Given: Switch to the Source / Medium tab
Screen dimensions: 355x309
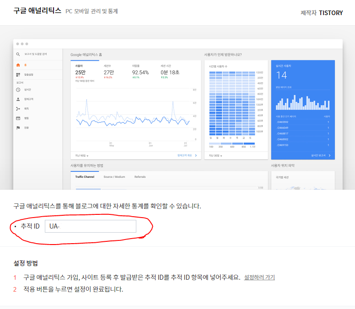Looking at the screenshot, I should coord(114,177).
